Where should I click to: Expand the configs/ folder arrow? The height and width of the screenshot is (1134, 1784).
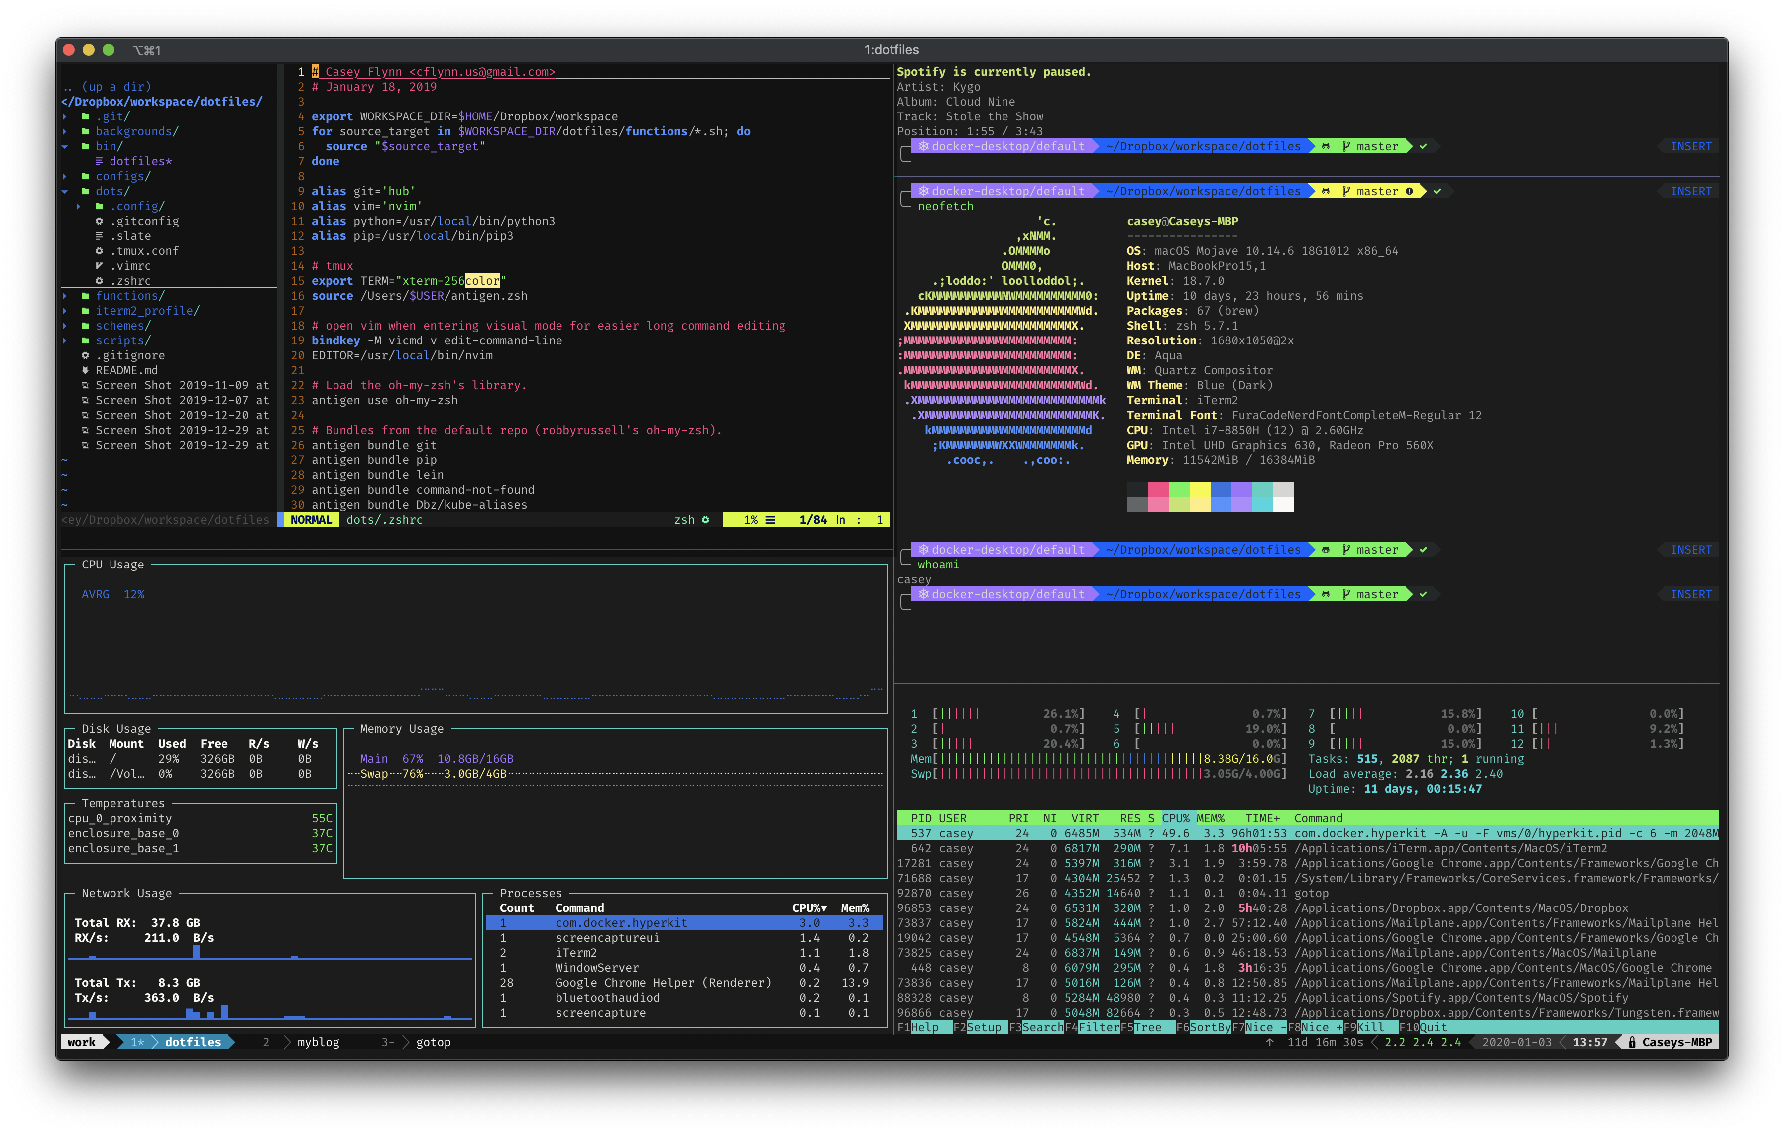(x=65, y=176)
